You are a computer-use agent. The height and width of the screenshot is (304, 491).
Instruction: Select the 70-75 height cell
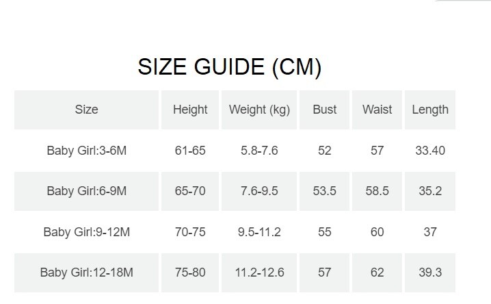point(190,232)
